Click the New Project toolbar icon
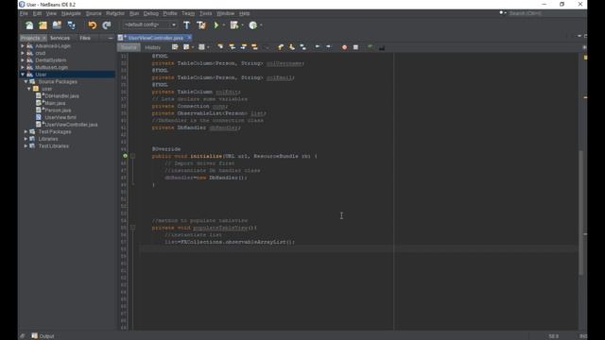605x340 pixels. [43, 25]
